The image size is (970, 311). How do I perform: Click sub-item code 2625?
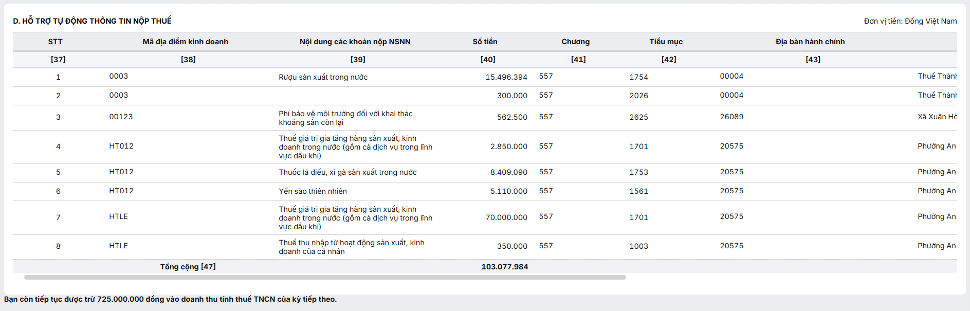(x=639, y=117)
